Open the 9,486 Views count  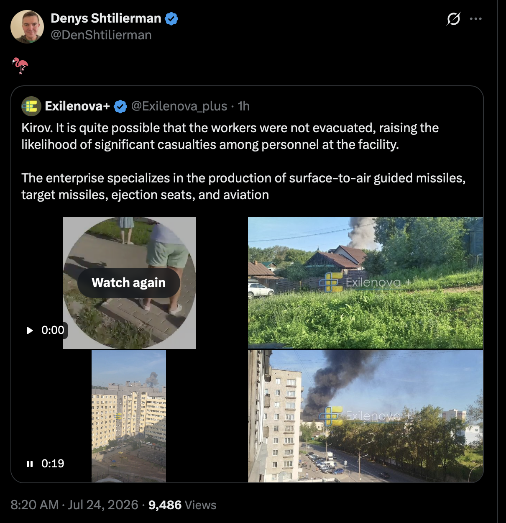point(182,505)
